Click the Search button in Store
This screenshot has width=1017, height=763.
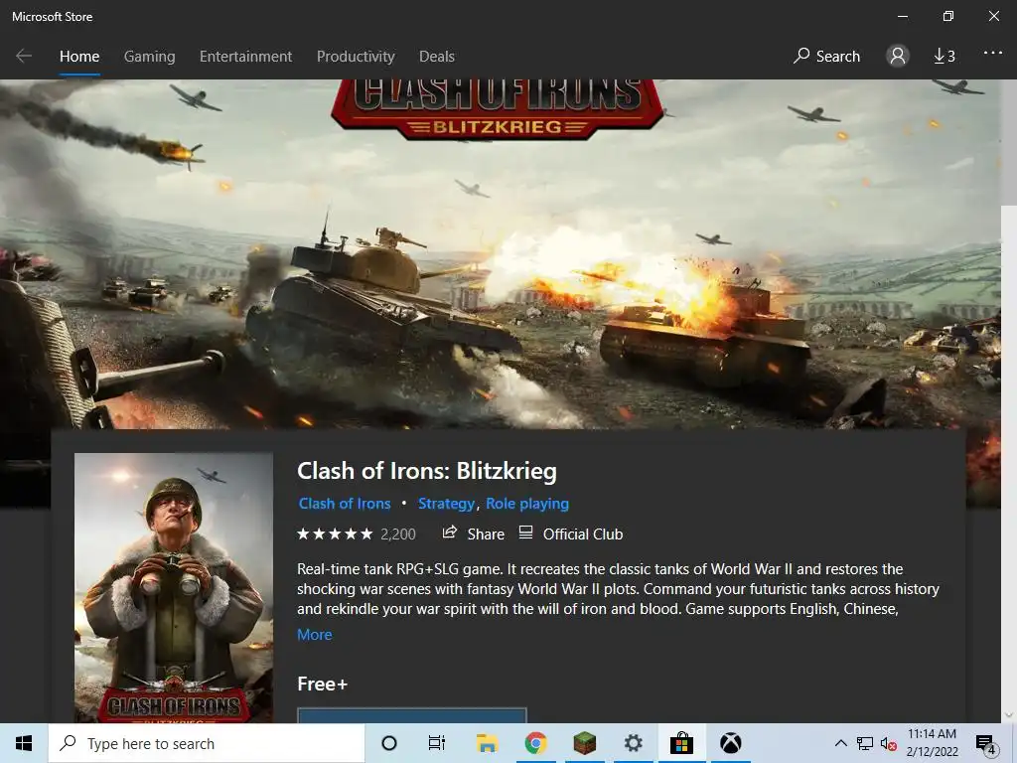click(826, 57)
